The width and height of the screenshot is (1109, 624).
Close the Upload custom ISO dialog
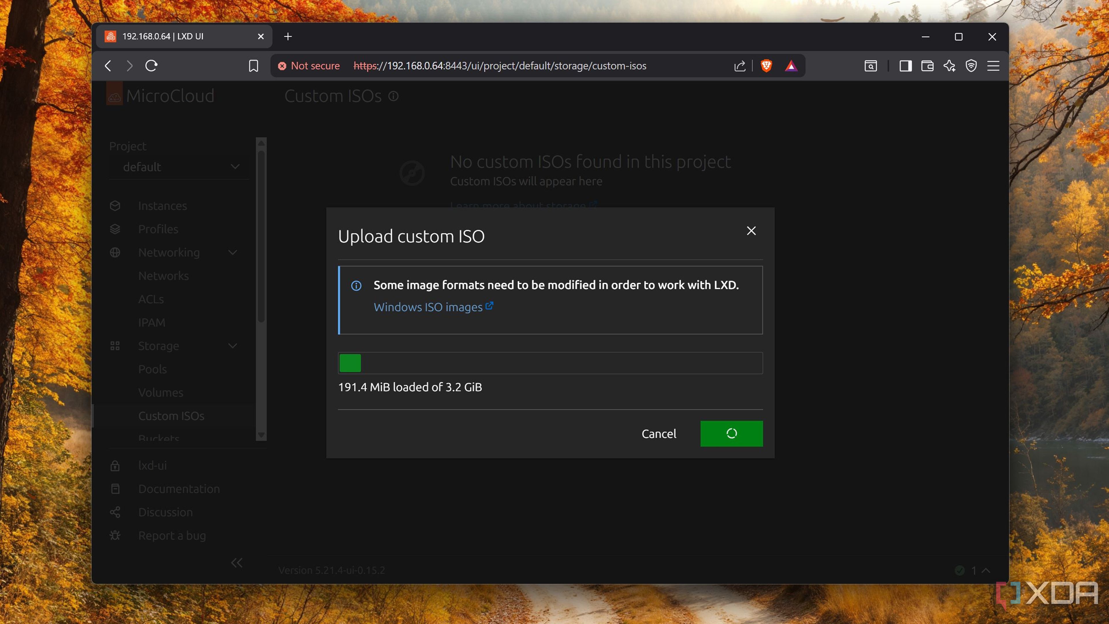[751, 231]
